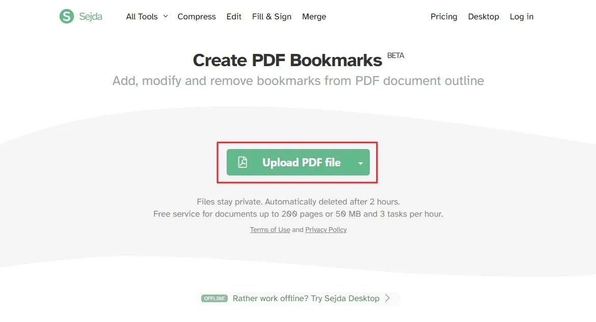Image resolution: width=596 pixels, height=322 pixels.
Task: Click the Log in link
Action: (521, 16)
